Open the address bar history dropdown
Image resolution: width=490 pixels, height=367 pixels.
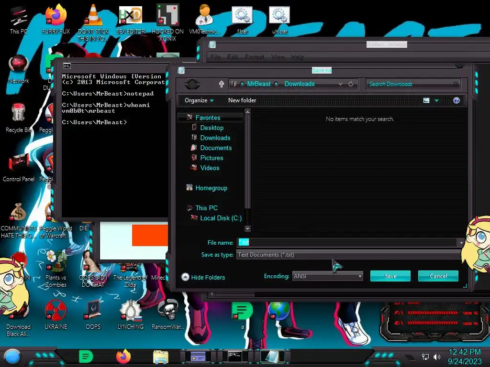(x=340, y=84)
